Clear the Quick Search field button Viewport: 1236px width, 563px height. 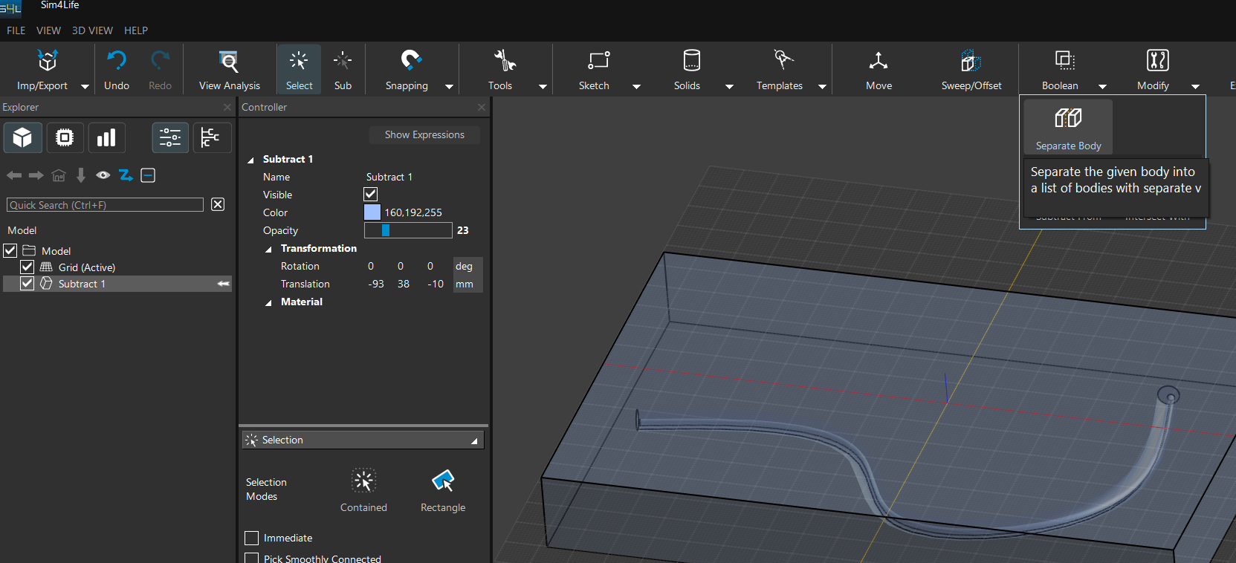(218, 204)
